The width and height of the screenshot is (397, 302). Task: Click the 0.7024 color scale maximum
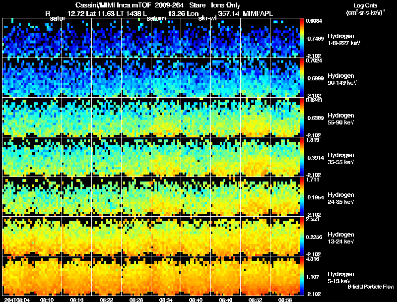click(x=314, y=60)
